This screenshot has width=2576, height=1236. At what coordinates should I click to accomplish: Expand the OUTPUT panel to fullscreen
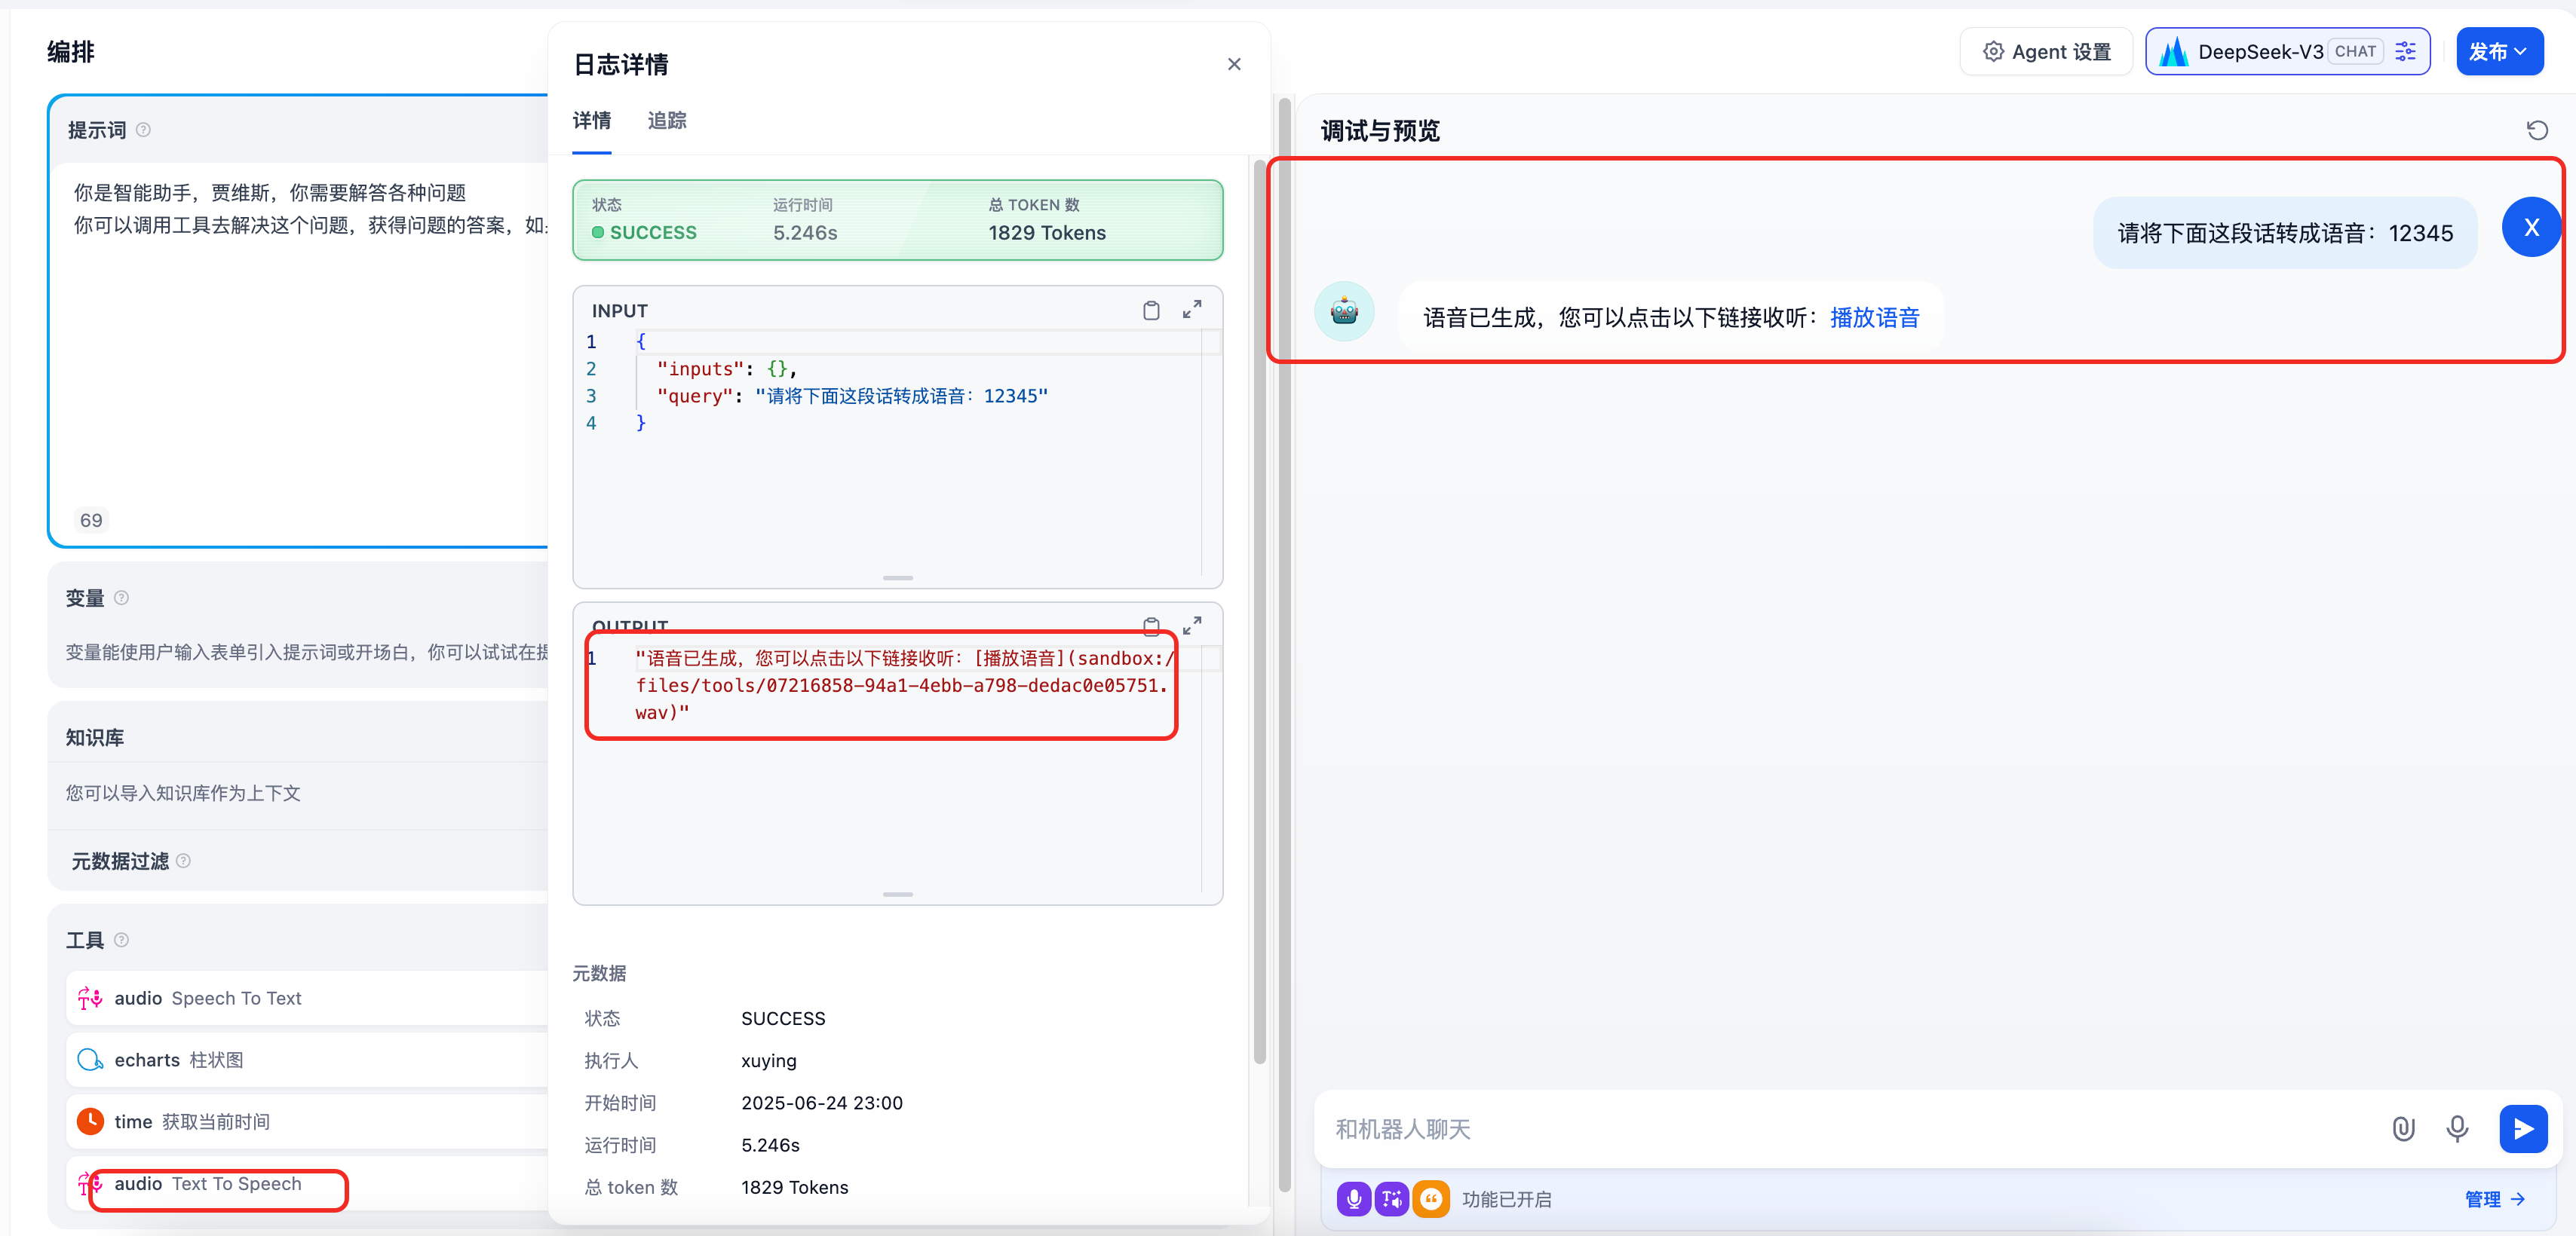point(1192,626)
